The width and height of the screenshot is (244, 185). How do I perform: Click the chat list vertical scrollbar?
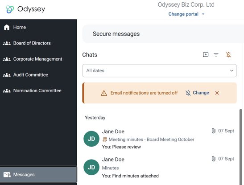click(241, 147)
